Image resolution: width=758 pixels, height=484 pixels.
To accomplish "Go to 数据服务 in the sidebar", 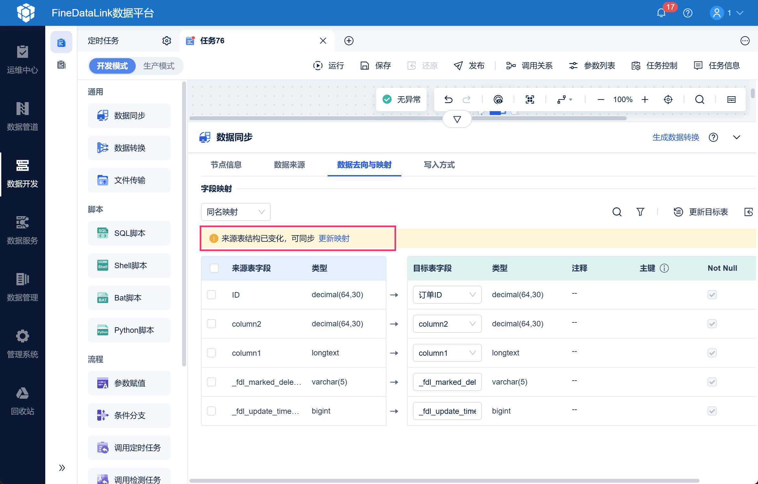I will 23,230.
